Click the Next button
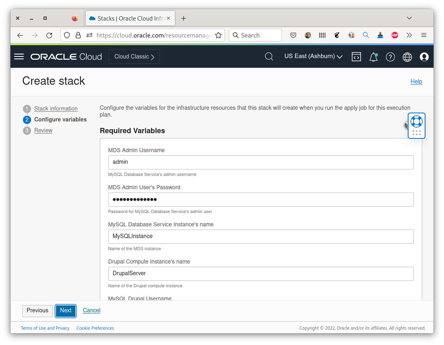This screenshot has height=345, width=444. click(x=65, y=311)
